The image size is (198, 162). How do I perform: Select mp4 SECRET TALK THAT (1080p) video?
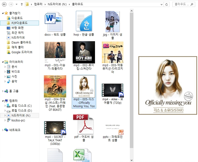click(55, 128)
